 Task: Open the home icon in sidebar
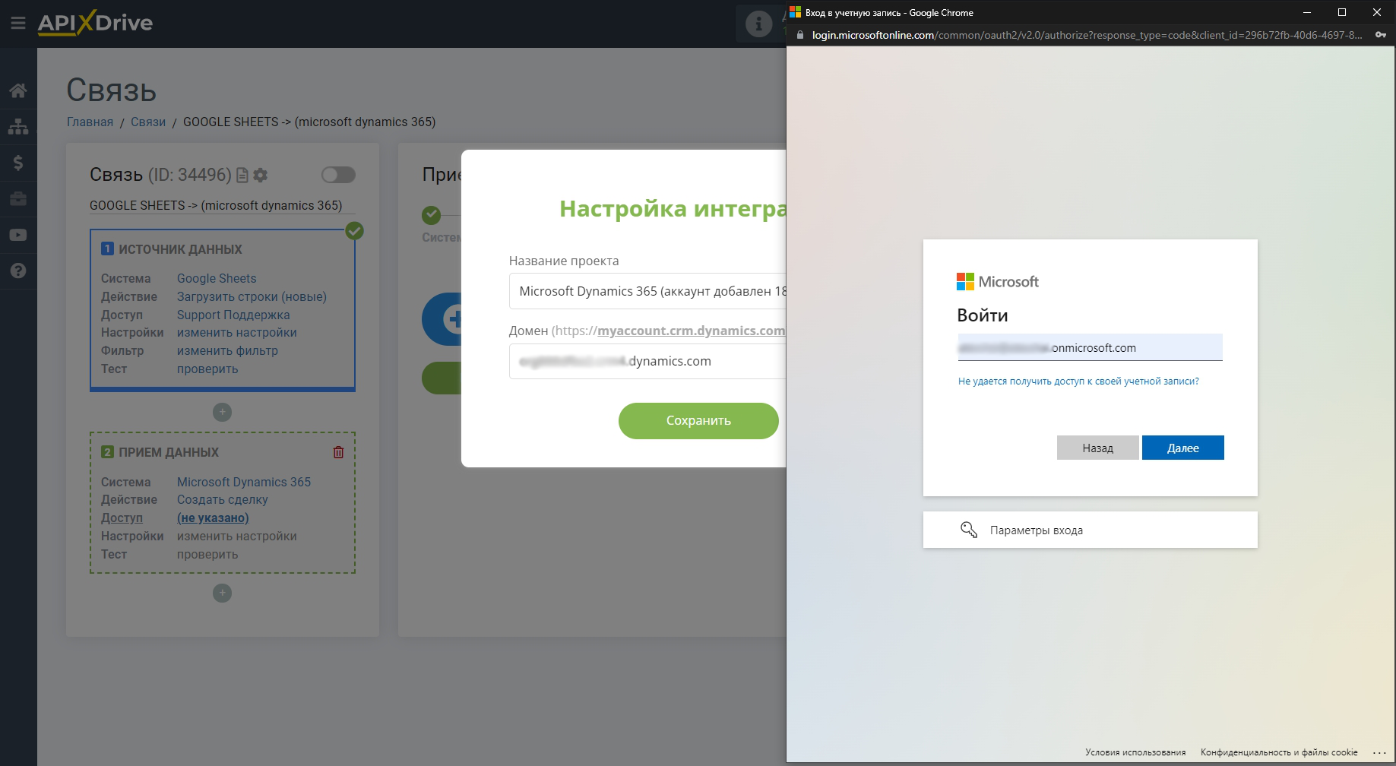18,90
